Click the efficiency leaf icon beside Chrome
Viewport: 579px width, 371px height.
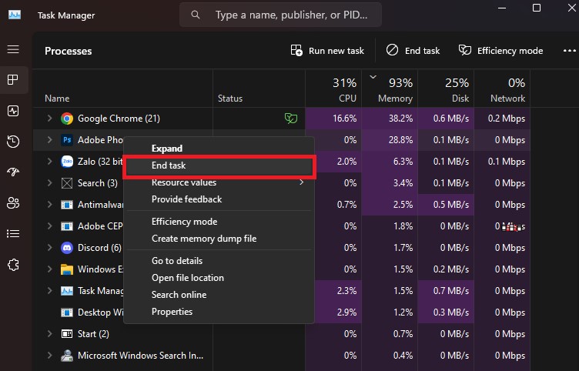coord(291,119)
